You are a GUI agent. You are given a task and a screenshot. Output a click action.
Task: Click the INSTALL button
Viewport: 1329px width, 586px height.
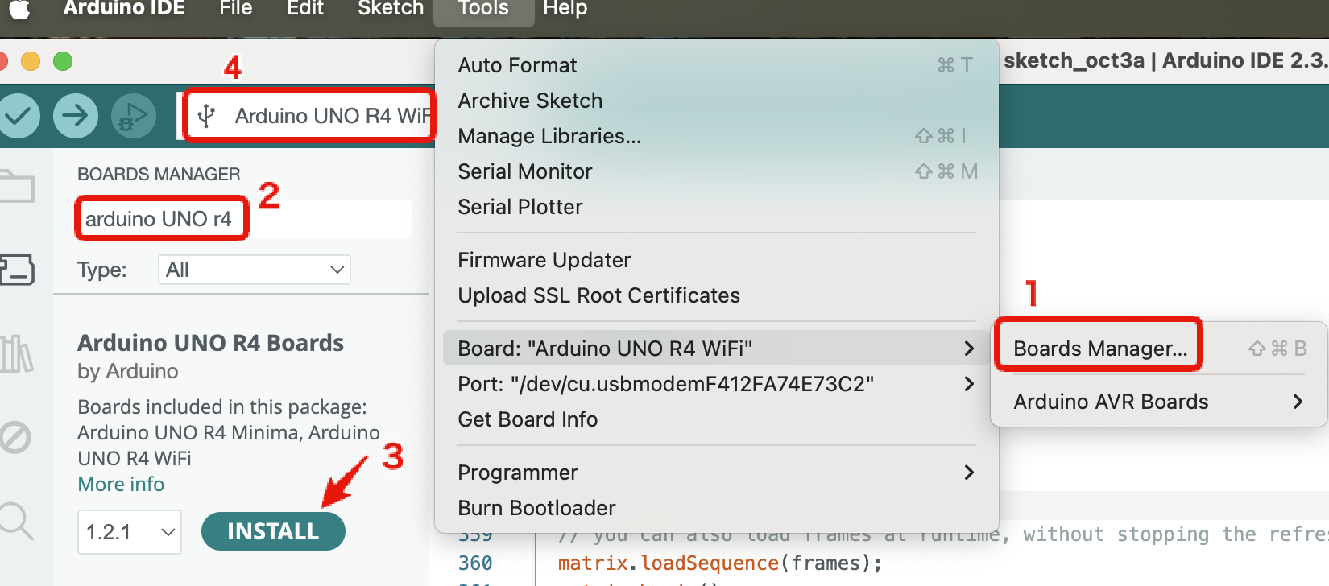pyautogui.click(x=273, y=531)
